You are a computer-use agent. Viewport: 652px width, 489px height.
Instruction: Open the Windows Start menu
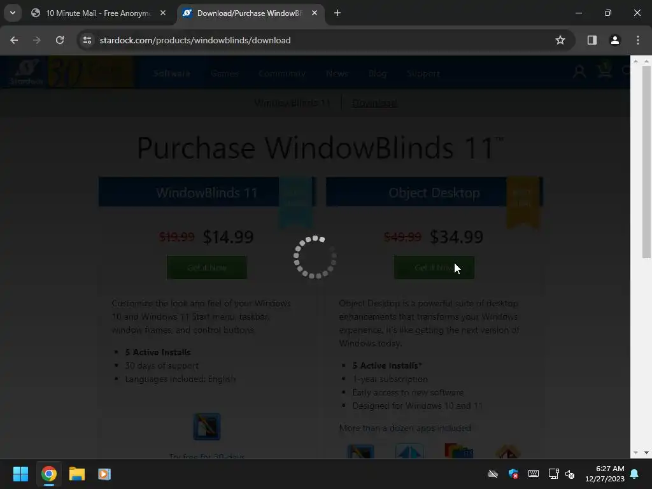[20, 474]
